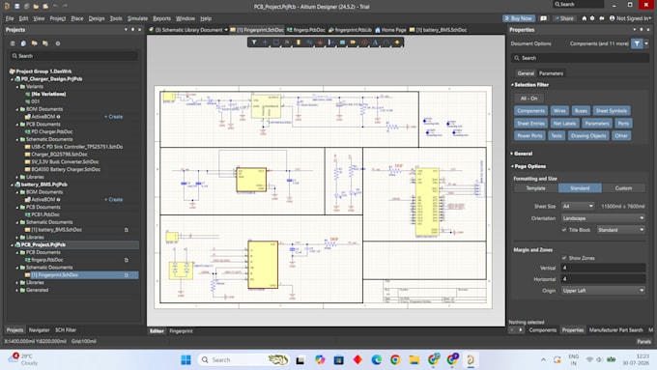Click the Share button

tap(563, 18)
